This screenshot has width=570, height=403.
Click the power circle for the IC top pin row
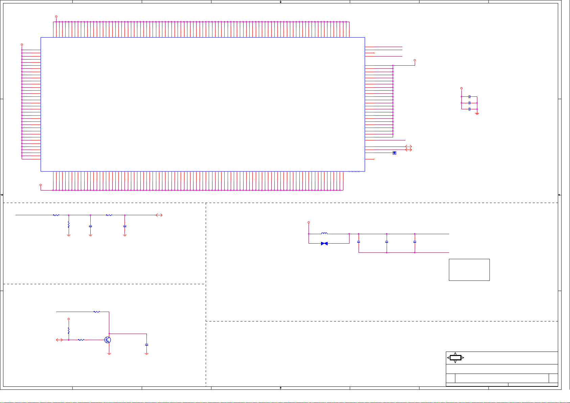tap(56, 17)
